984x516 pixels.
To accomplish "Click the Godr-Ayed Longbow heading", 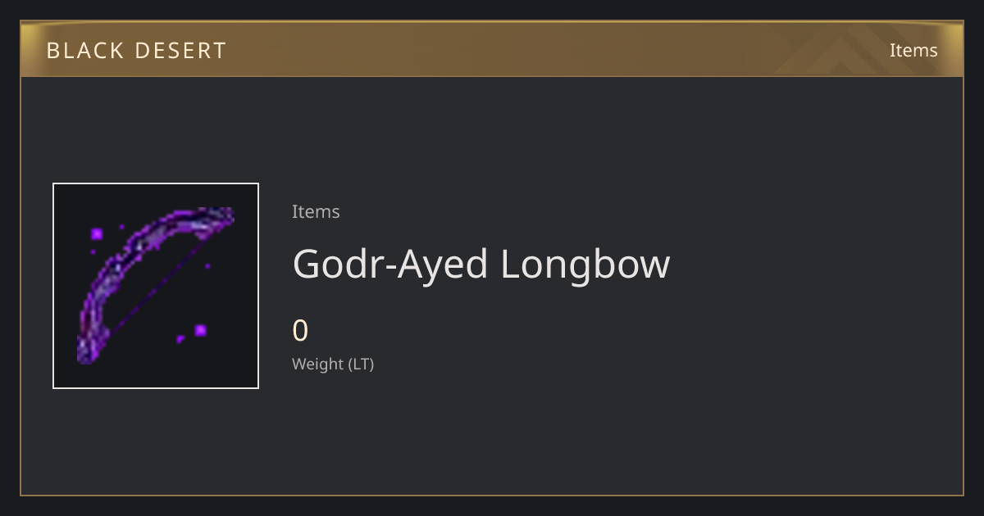I will (481, 264).
